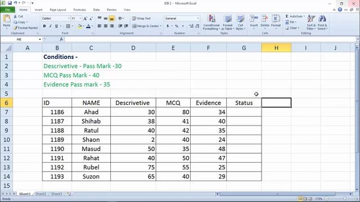Click the Fill button in Editing group

[291, 22]
